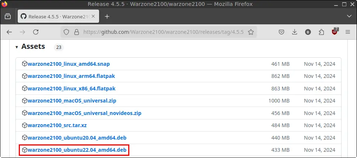Click the date in the src.tar.xz row

(x=320, y=125)
